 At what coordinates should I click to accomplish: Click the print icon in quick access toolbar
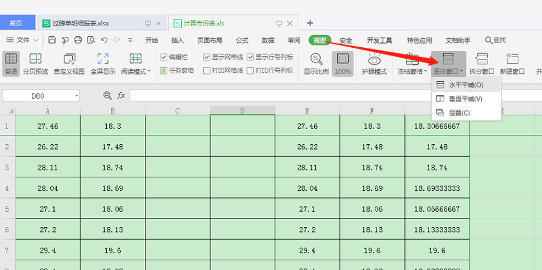(x=78, y=40)
